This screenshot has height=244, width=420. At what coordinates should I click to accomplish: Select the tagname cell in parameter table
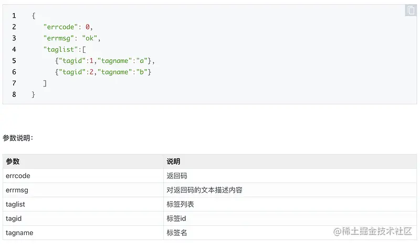pos(19,232)
